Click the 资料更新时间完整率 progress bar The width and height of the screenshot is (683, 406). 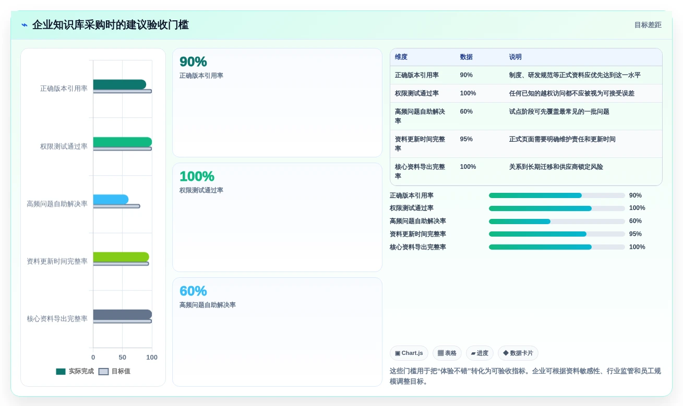[557, 235]
